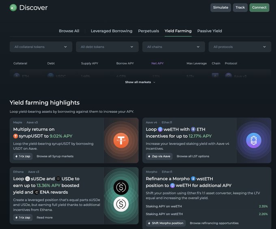Screen dimensions: 276x229
Task: Sort by Borrow APY column header
Action: point(125,63)
